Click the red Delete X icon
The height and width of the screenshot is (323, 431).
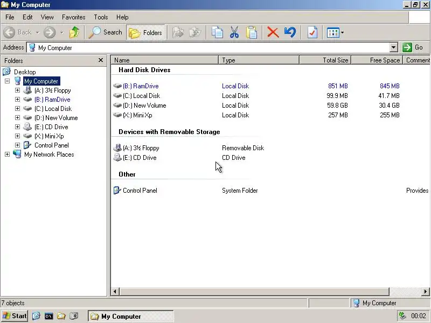[x=273, y=32]
